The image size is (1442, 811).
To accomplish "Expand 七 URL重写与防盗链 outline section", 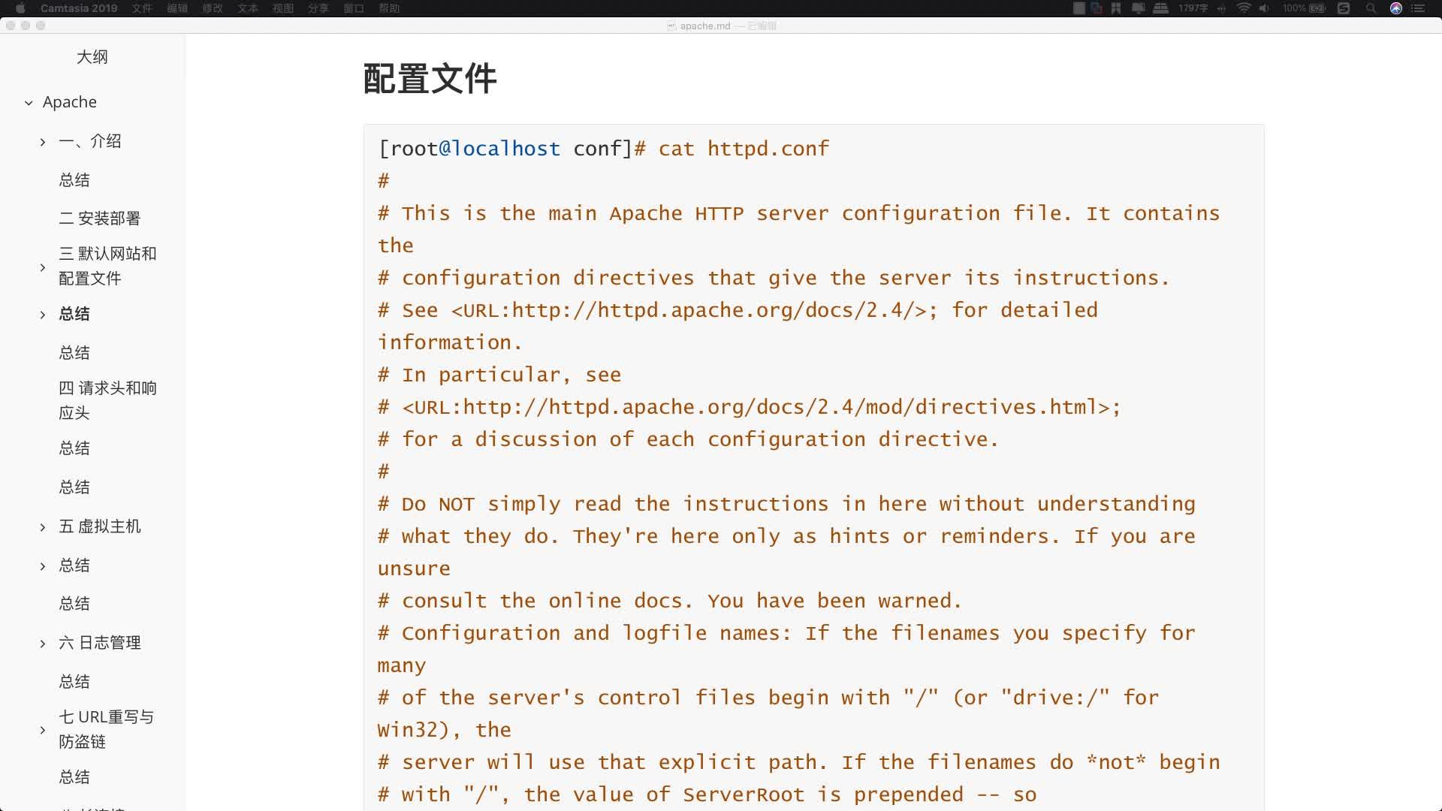I will (x=43, y=730).
